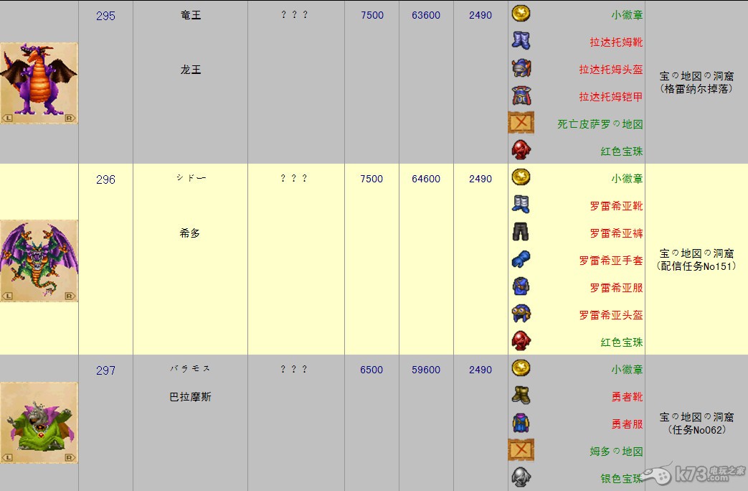Open the 龙王 purple dragon portrait

39,83
